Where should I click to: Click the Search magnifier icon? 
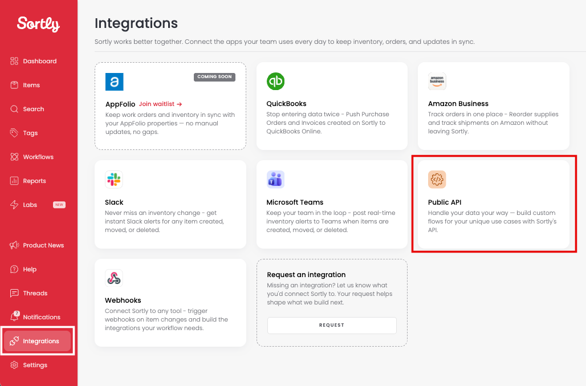[x=14, y=109]
